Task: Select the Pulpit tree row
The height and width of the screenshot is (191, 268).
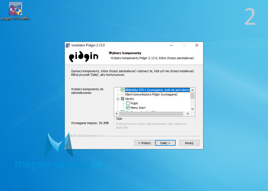Action: pos(134,103)
